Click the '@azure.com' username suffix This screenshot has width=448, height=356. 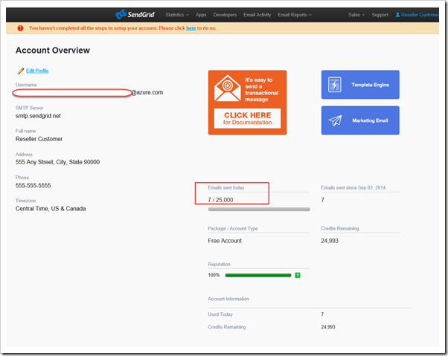click(x=147, y=92)
